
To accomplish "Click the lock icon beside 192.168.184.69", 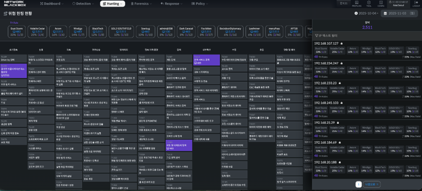I will click(x=339, y=142).
